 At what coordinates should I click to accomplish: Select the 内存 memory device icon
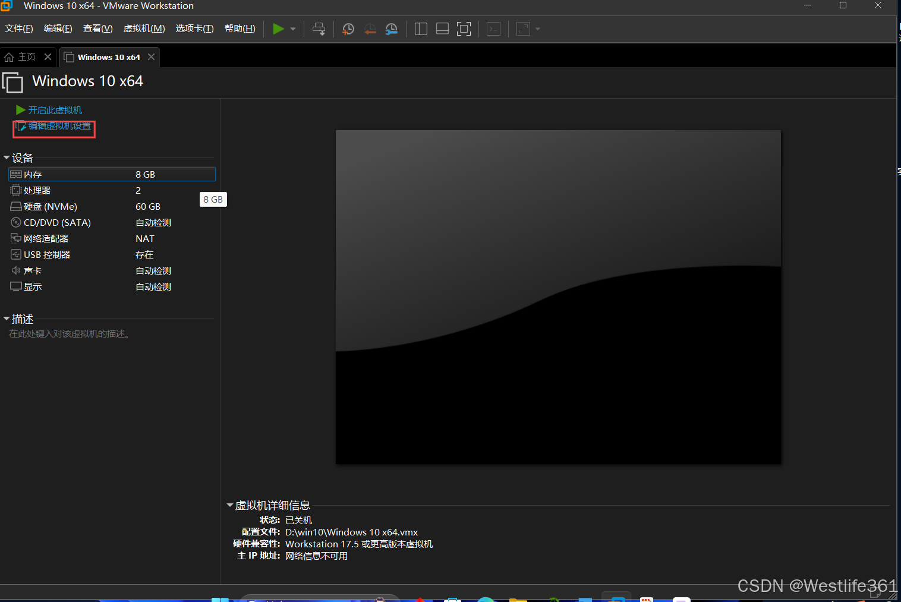[x=16, y=174]
